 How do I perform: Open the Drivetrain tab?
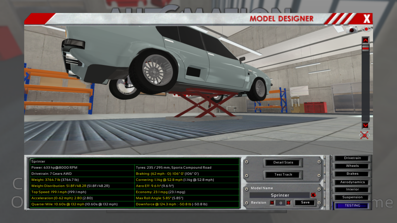[x=352, y=158]
